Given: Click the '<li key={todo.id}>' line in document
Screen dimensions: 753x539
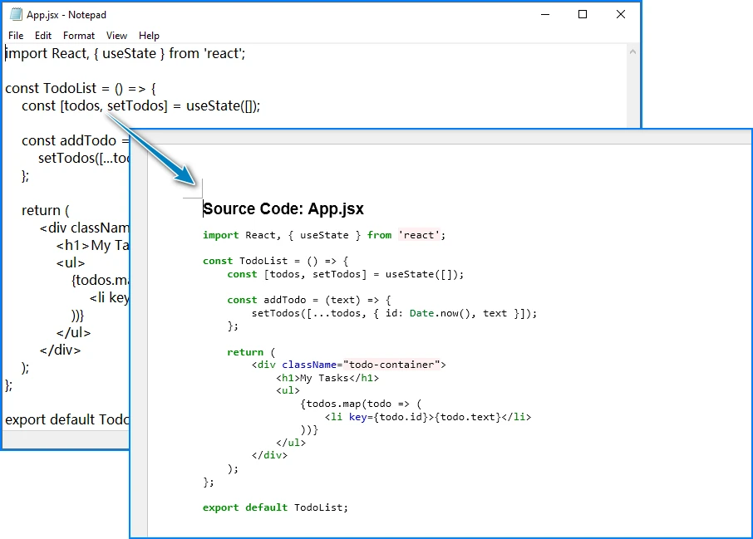Looking at the screenshot, I should tap(428, 417).
